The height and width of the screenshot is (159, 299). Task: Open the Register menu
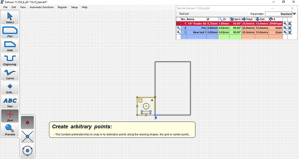[62, 7]
